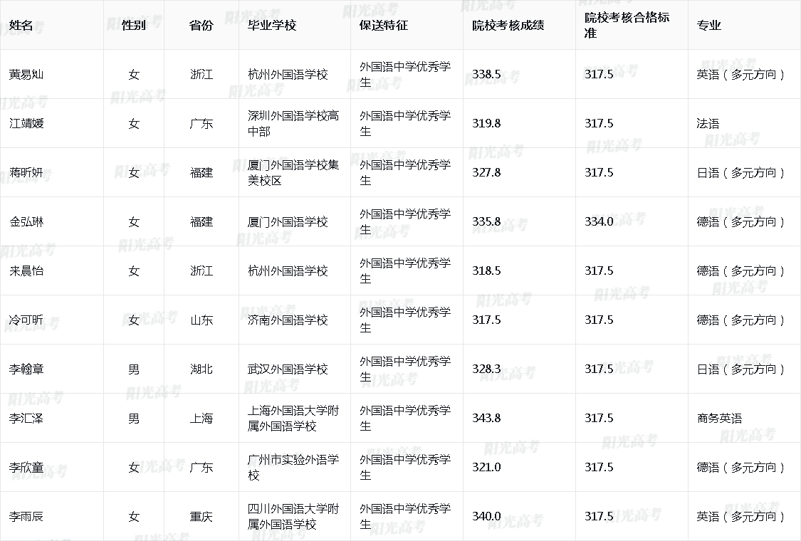Click score 338.5 in 黄易灿's row
Viewport: 801px width, 541px height.
486,75
